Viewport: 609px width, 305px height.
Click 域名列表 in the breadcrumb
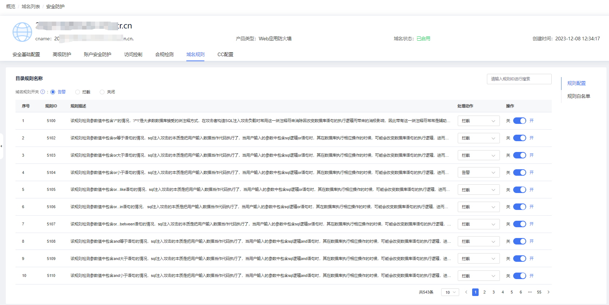(31, 7)
